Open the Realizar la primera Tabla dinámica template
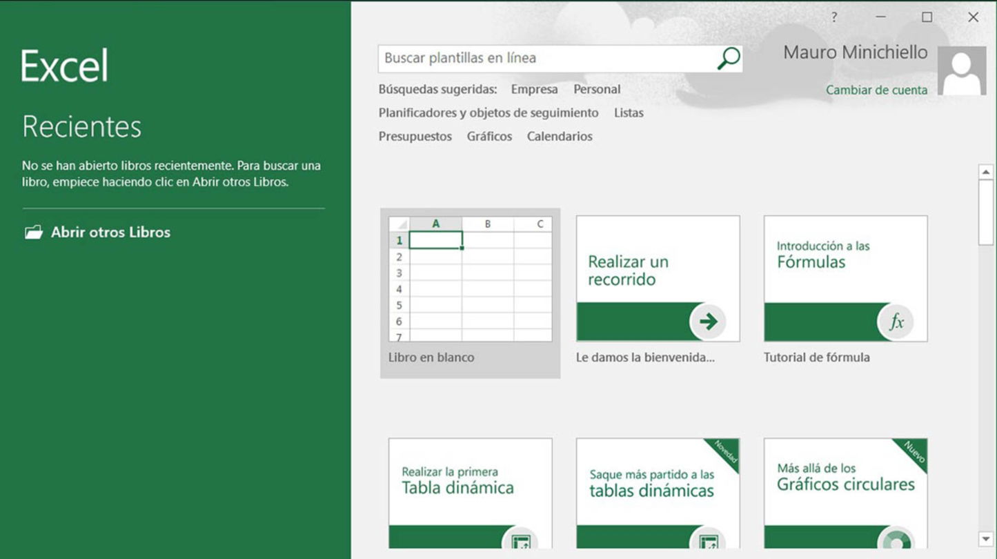The height and width of the screenshot is (559, 997). [470, 493]
